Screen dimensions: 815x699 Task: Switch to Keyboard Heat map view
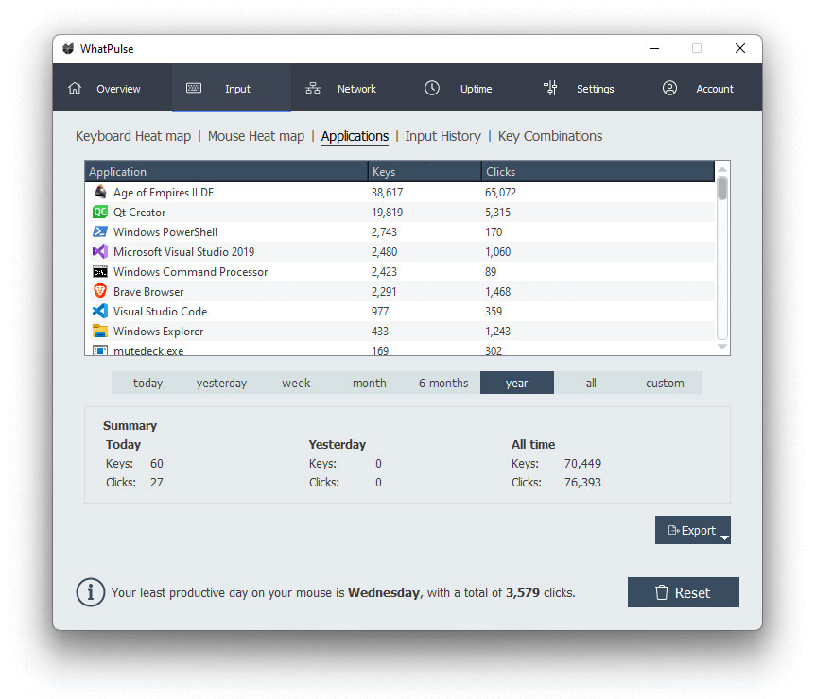133,136
